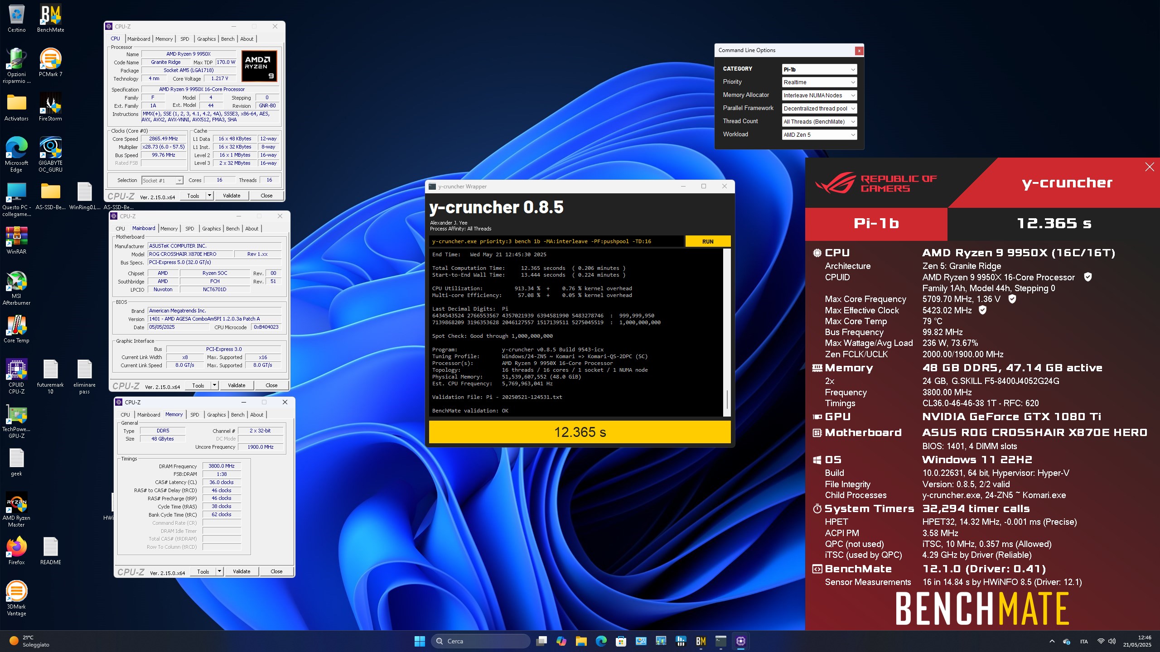The height and width of the screenshot is (652, 1160).
Task: Open the Task View taskbar icon
Action: click(541, 641)
